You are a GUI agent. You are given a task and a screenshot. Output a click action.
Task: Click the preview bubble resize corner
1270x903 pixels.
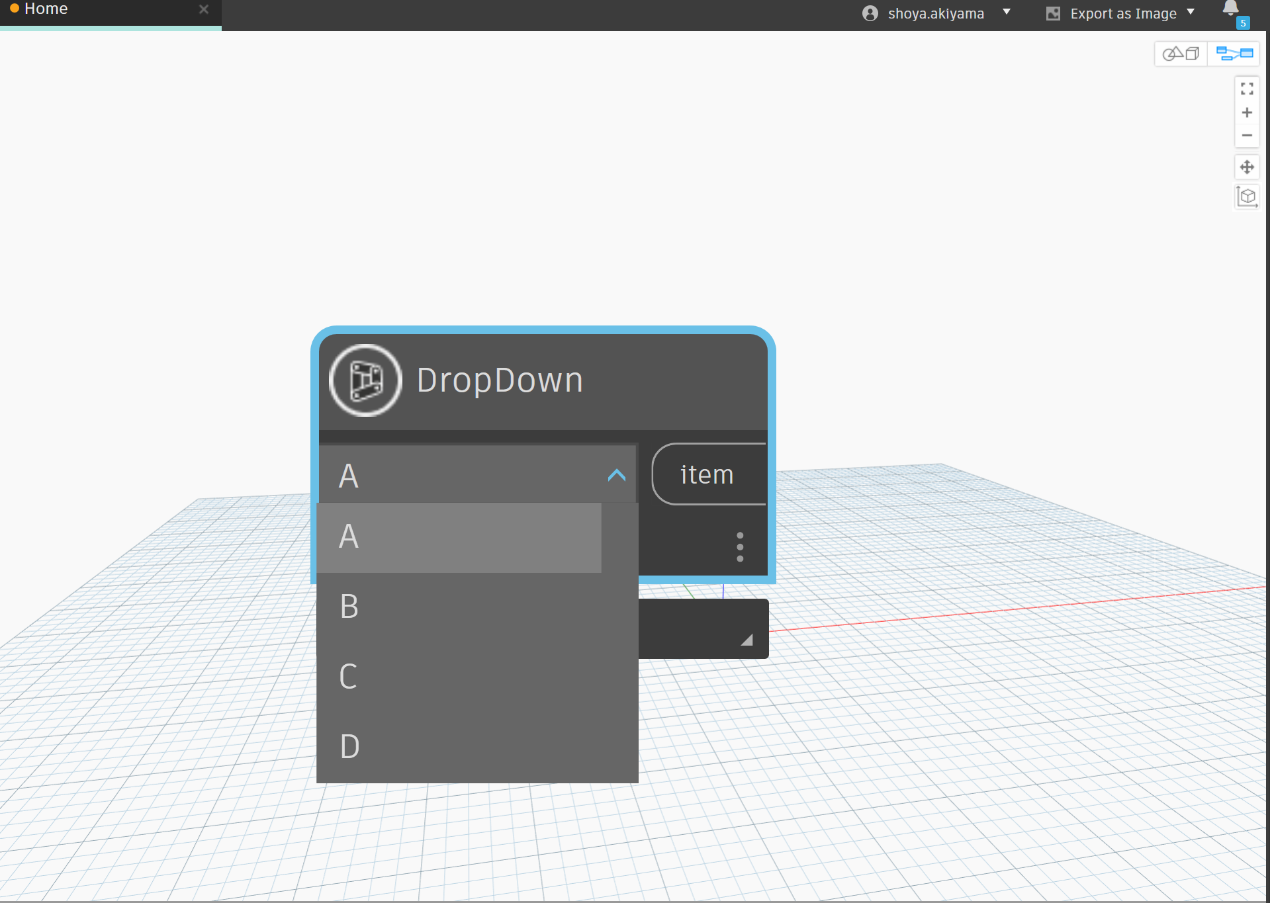click(747, 640)
